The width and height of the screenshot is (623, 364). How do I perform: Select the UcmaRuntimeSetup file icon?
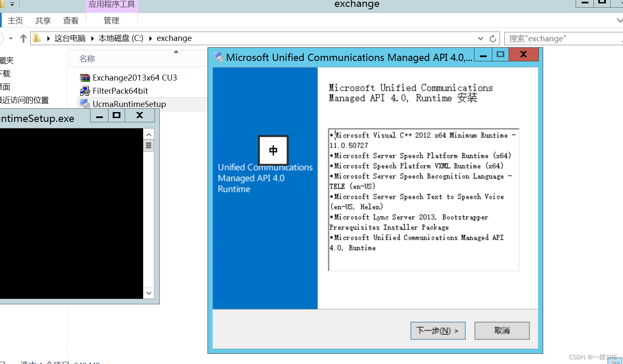pyautogui.click(x=85, y=104)
